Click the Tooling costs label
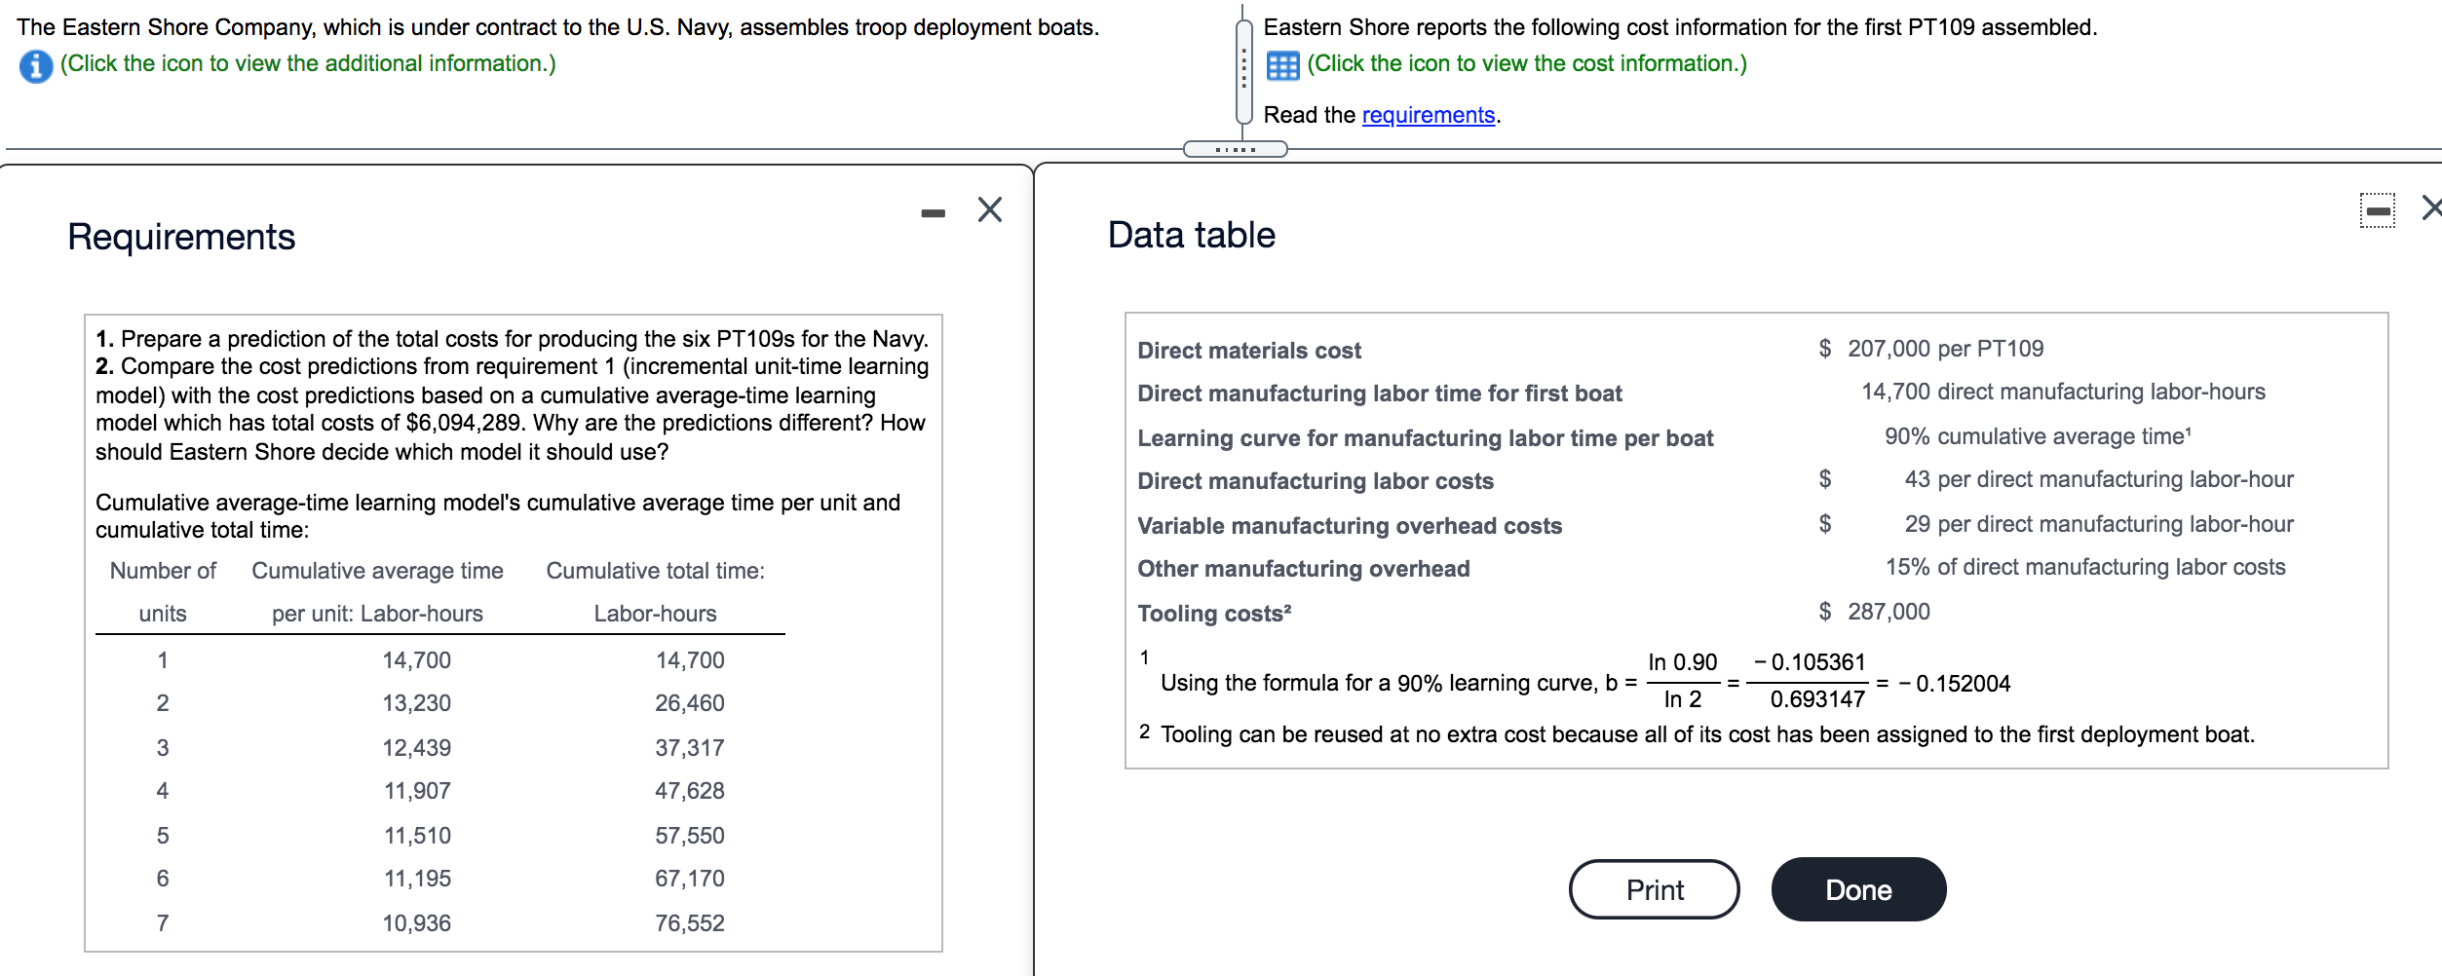Viewport: 2442px width, 976px height. [1214, 614]
